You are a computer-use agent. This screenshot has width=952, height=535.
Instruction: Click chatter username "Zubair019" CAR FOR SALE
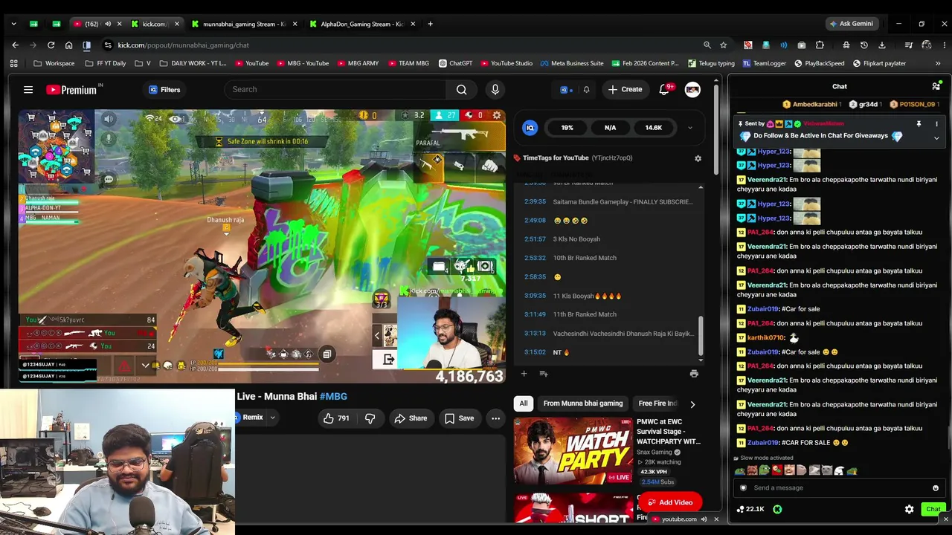pyautogui.click(x=763, y=443)
